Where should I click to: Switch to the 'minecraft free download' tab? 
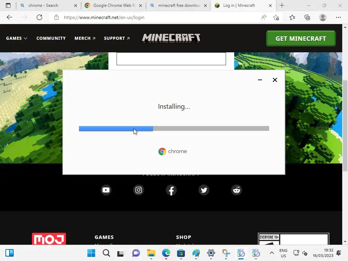(x=179, y=5)
